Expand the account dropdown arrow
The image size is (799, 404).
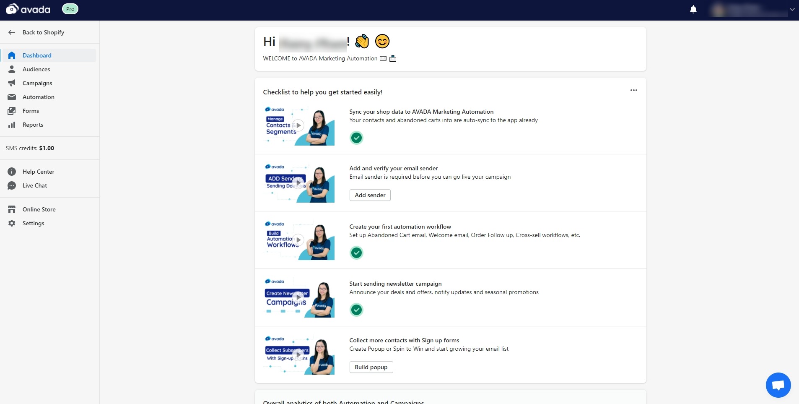(792, 9)
